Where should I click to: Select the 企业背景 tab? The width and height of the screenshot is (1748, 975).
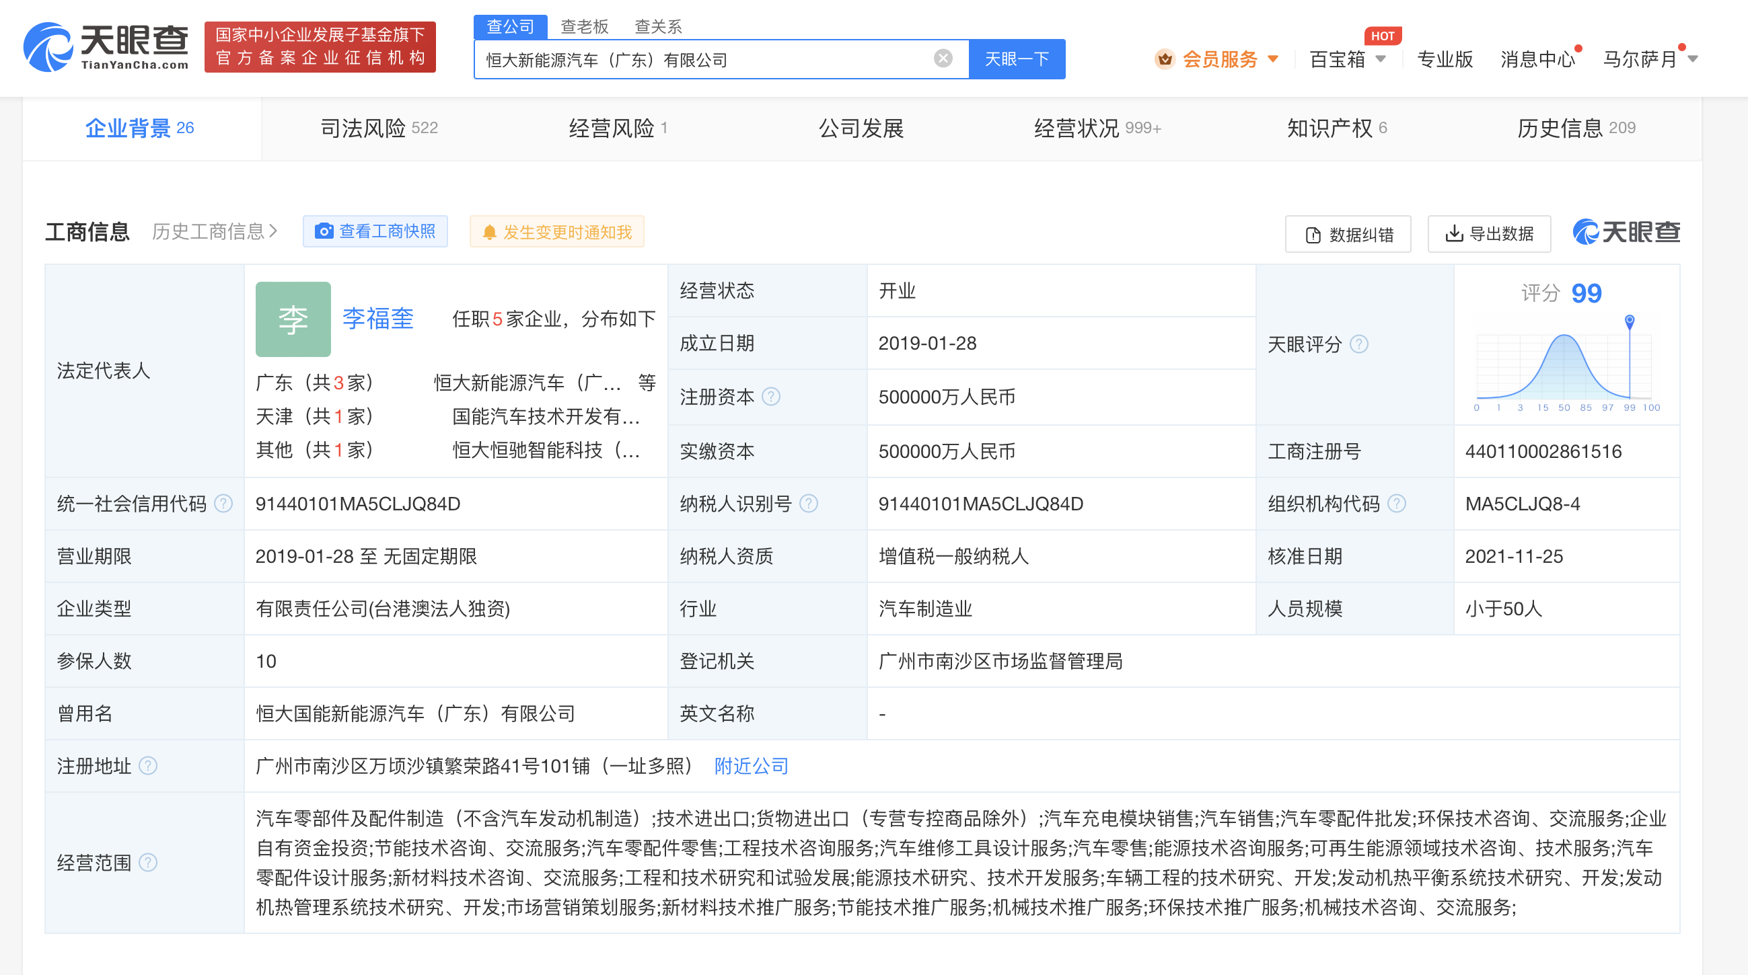(142, 128)
